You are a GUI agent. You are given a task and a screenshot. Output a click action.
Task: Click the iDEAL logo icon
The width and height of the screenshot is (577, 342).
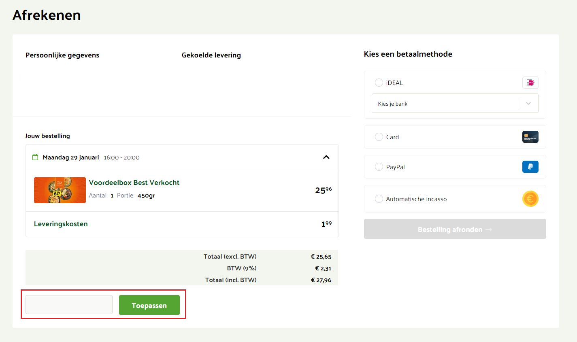coord(530,83)
